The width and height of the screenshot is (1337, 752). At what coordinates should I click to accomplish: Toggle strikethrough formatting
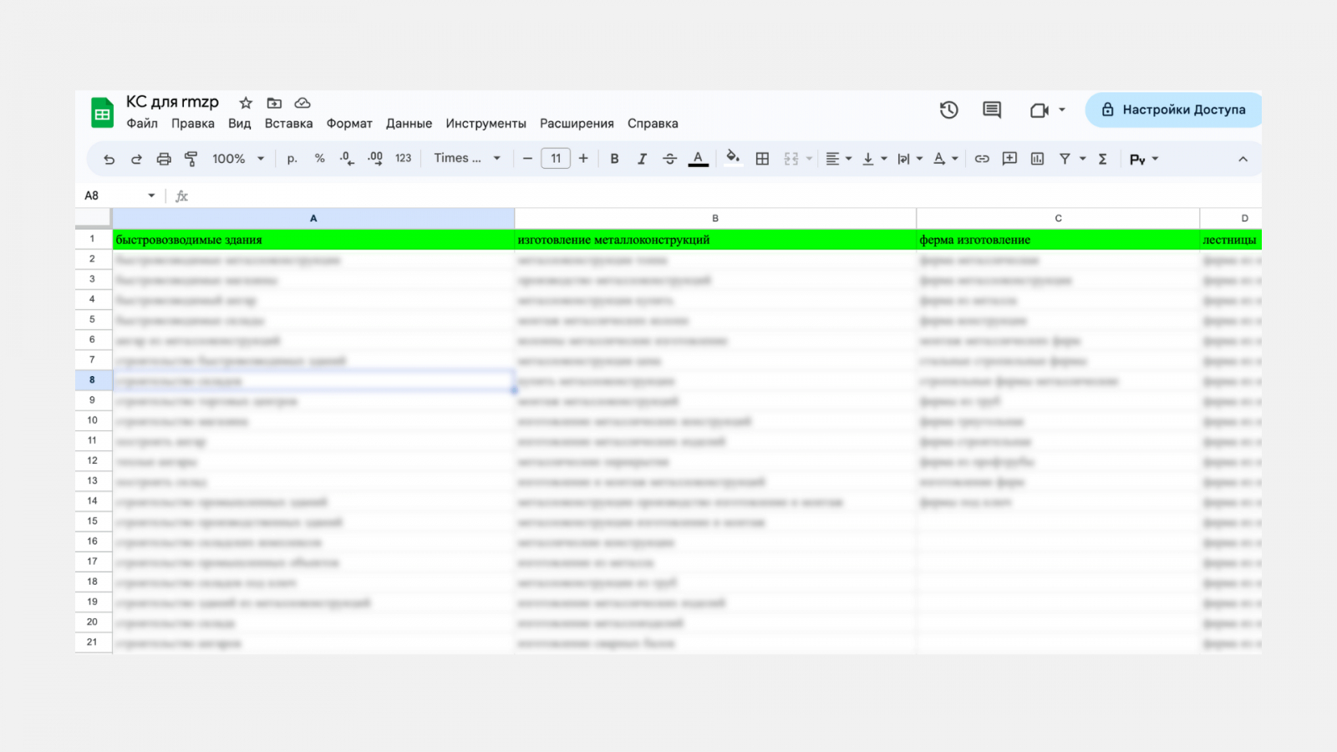669,159
